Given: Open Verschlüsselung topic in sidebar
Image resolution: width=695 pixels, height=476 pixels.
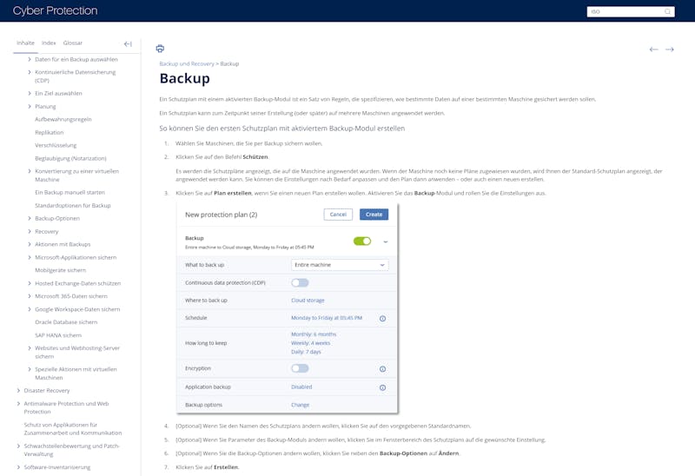Looking at the screenshot, I should point(56,145).
